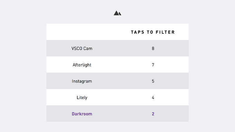Click the word FILTER in the header
This screenshot has width=235, height=132.
(x=165, y=32)
